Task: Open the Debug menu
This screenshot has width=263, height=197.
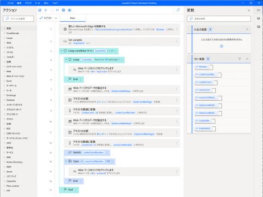Action: pyautogui.click(x=28, y=3)
